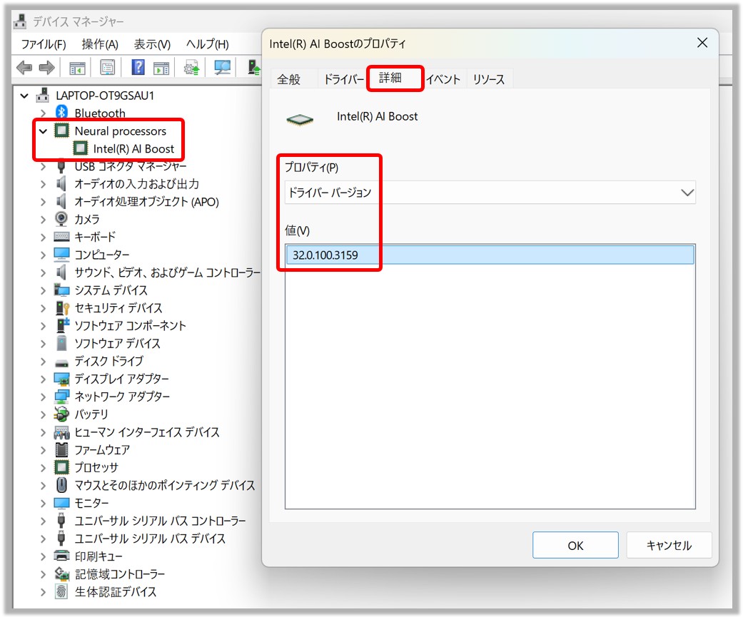The height and width of the screenshot is (617, 743).
Task: Select the プロセッサ processor icon
Action: (61, 467)
